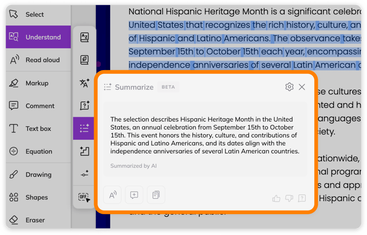
Task: Add summary as comment button
Action: pyautogui.click(x=134, y=195)
